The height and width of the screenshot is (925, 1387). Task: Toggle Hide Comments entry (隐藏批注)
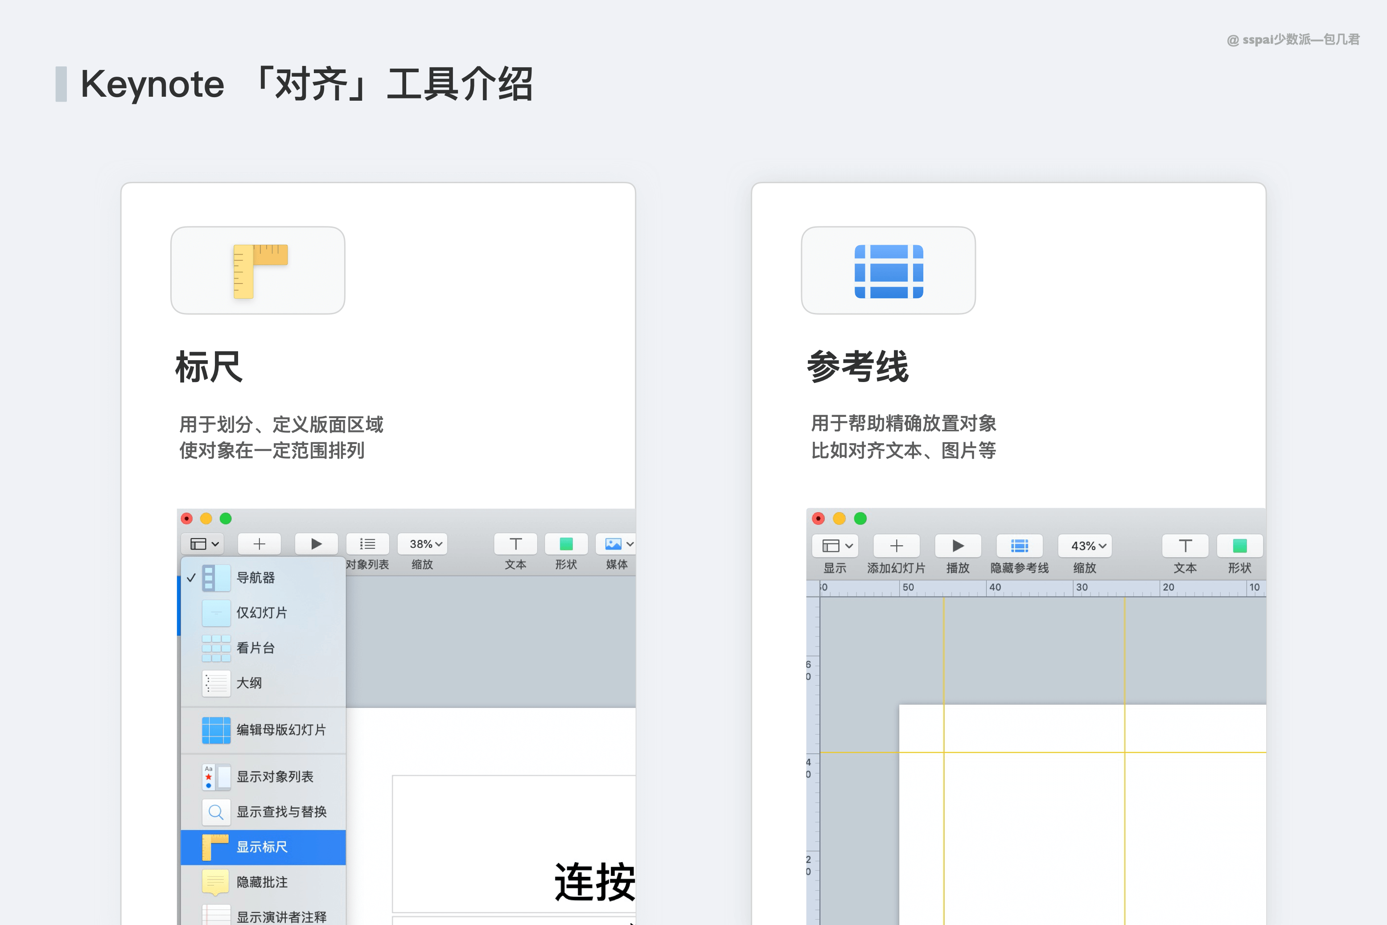coord(262,882)
